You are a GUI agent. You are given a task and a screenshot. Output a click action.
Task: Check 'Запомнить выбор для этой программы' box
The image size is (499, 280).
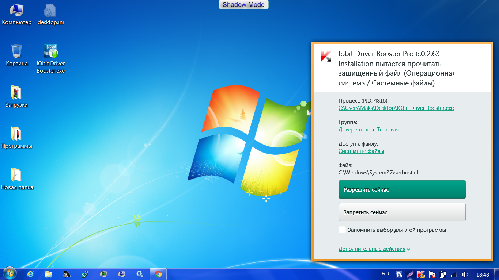(x=342, y=230)
